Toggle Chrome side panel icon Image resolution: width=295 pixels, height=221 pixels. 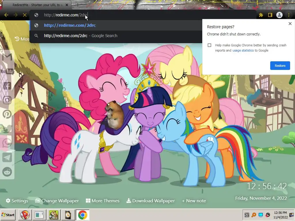click(x=270, y=15)
